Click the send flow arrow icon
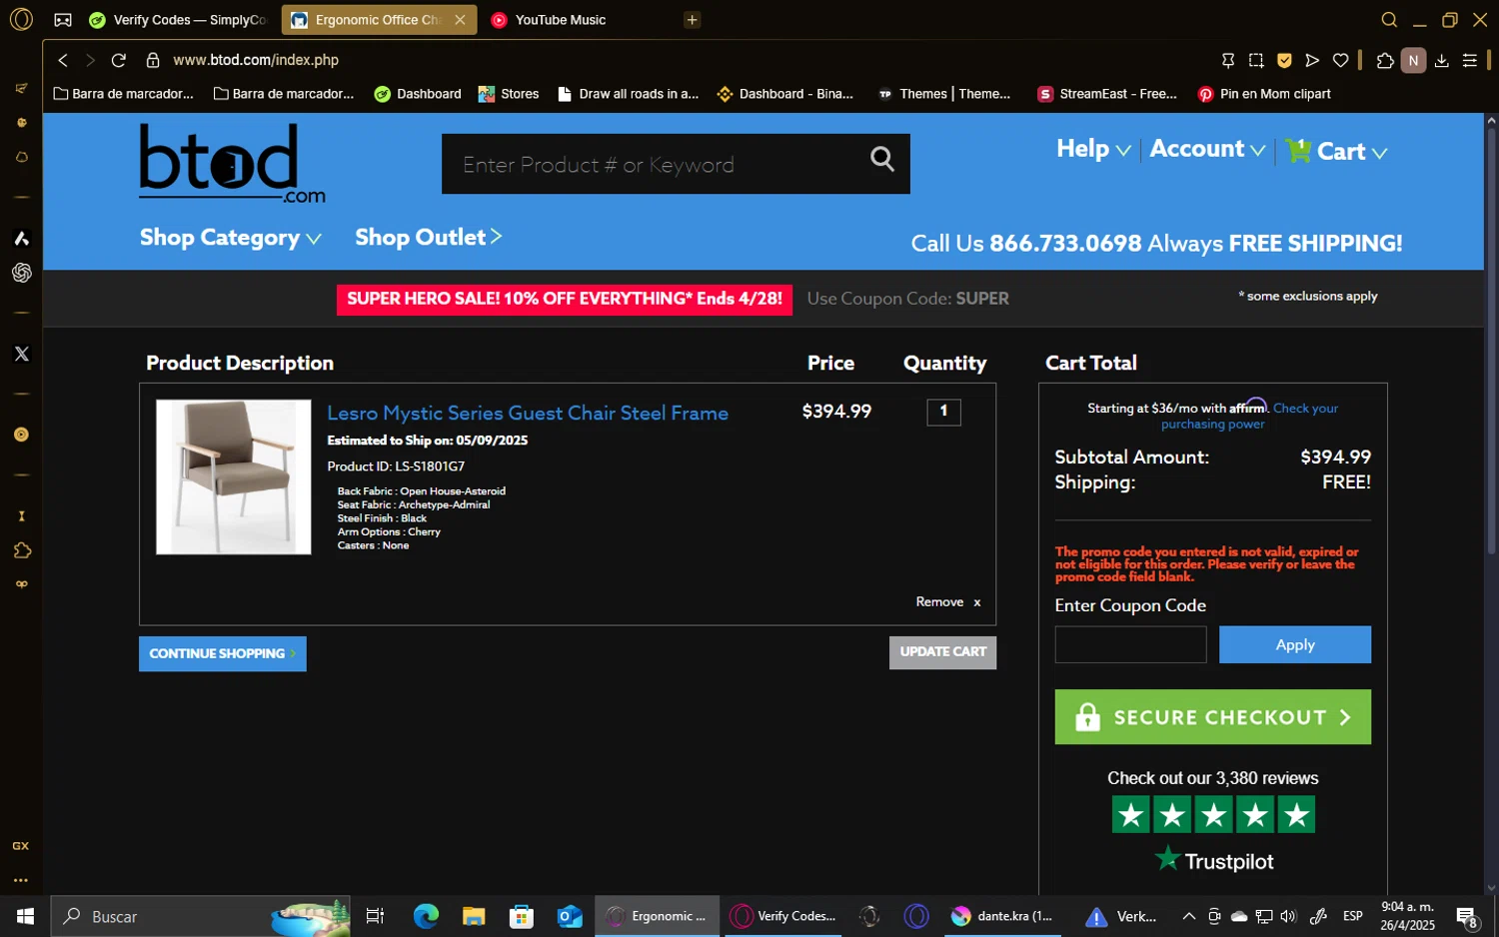This screenshot has width=1499, height=937. click(x=1312, y=60)
